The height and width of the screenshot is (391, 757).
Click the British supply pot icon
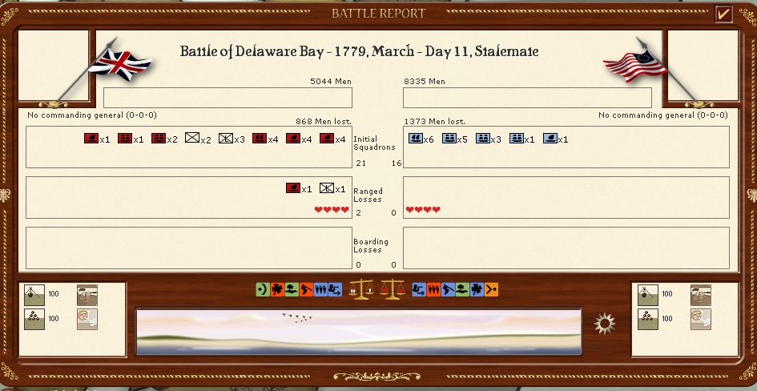tap(35, 295)
